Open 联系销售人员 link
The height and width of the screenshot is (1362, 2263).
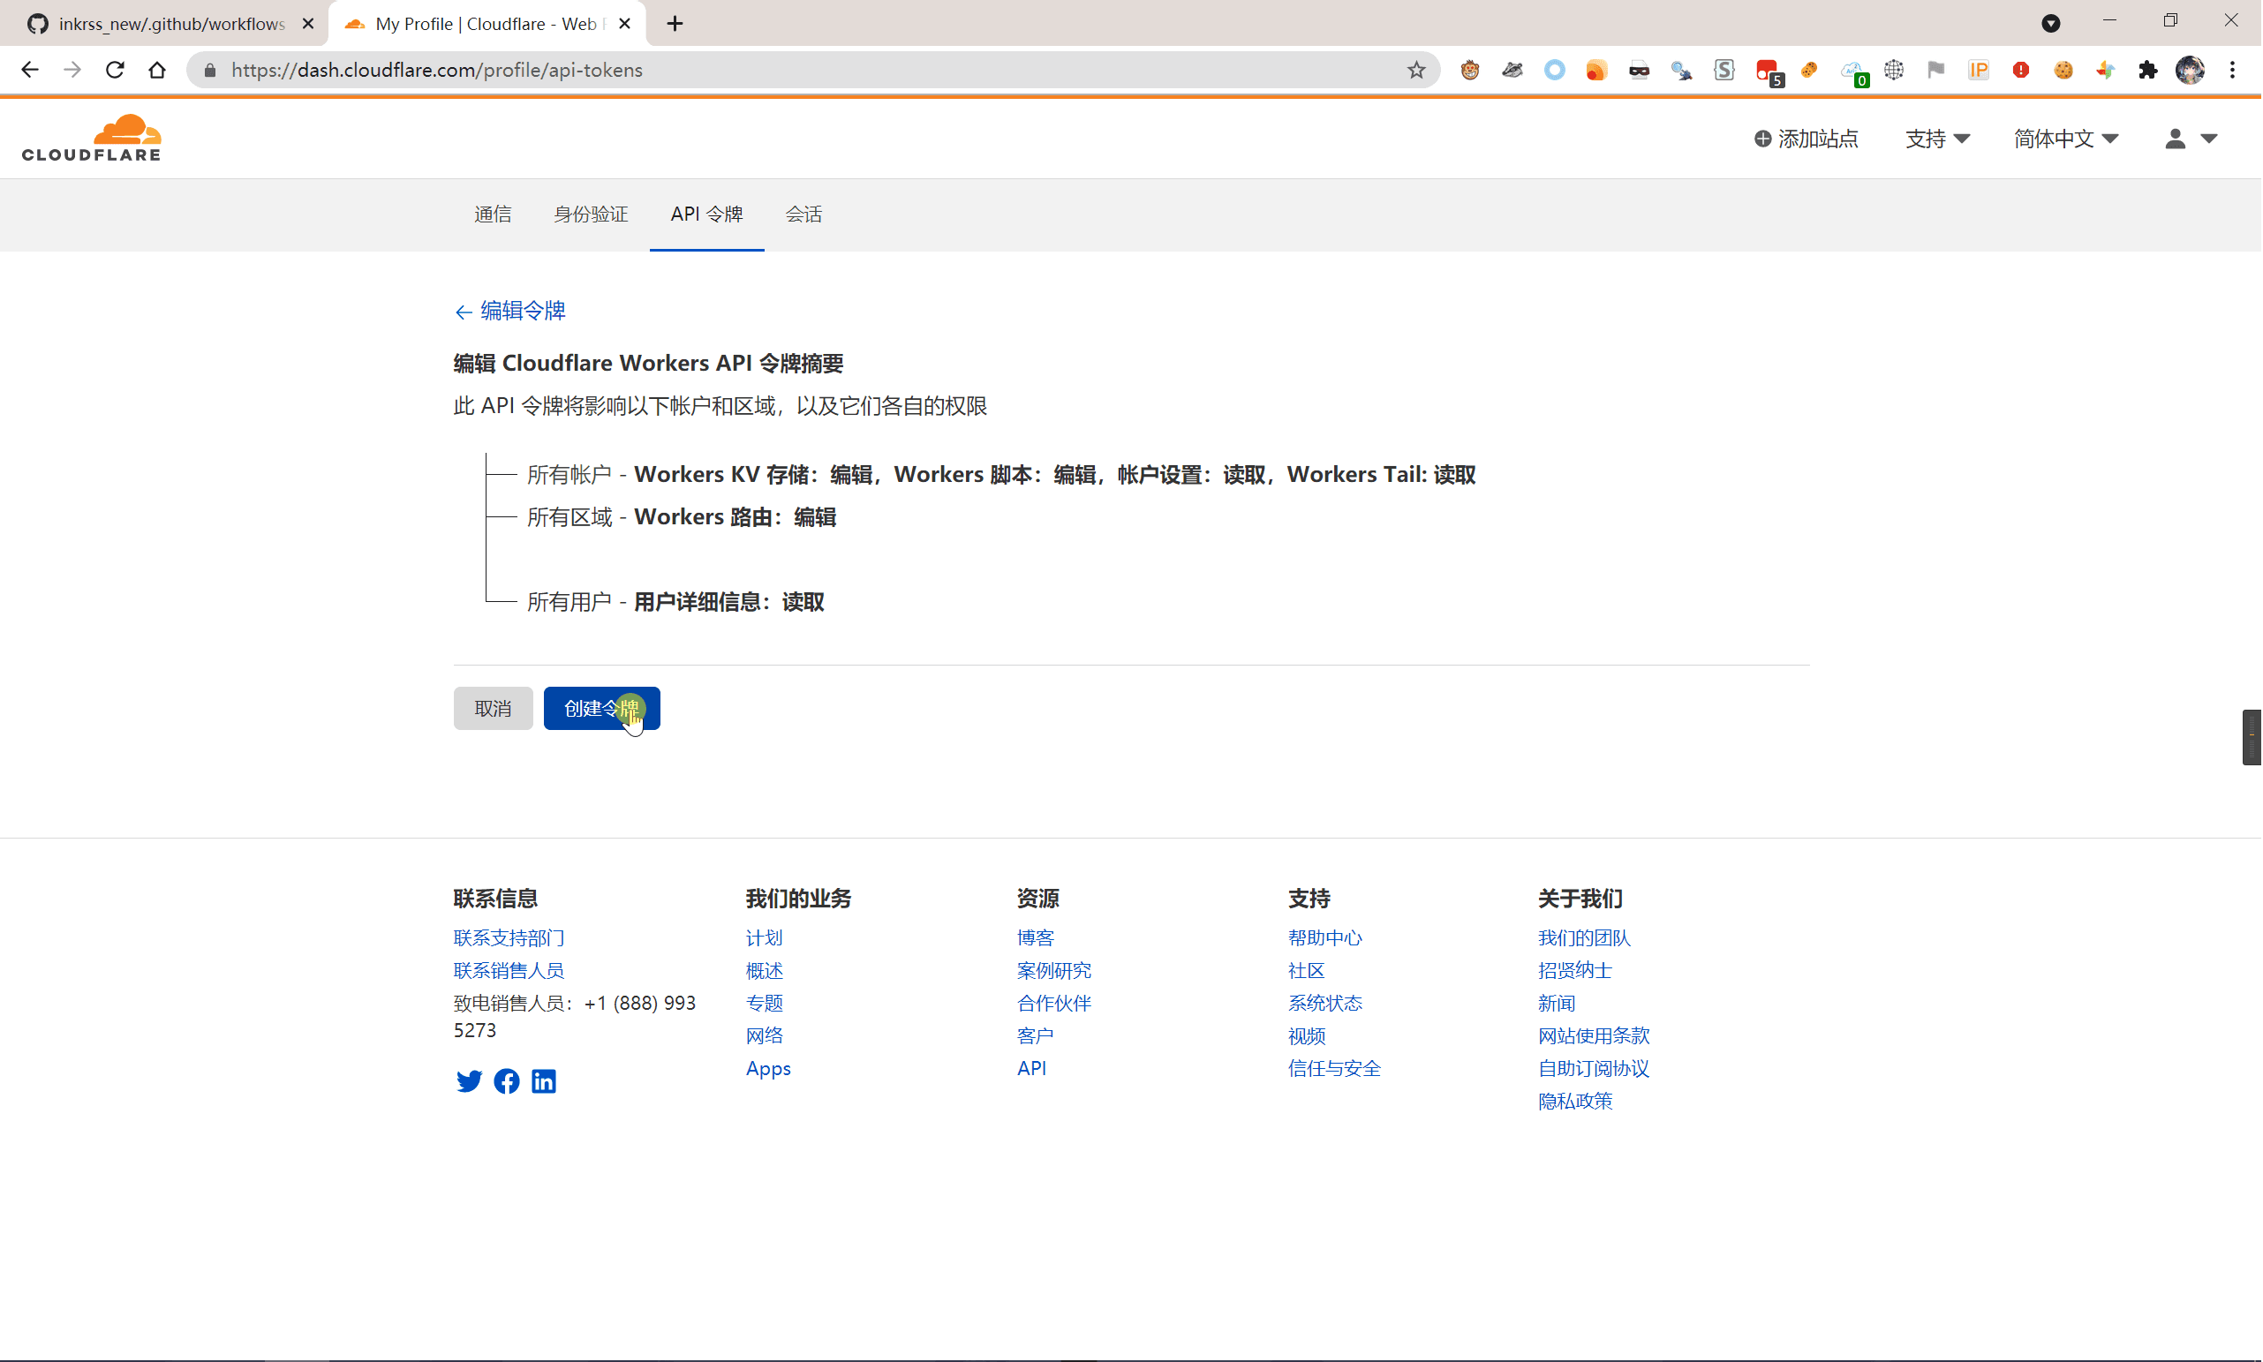509,971
